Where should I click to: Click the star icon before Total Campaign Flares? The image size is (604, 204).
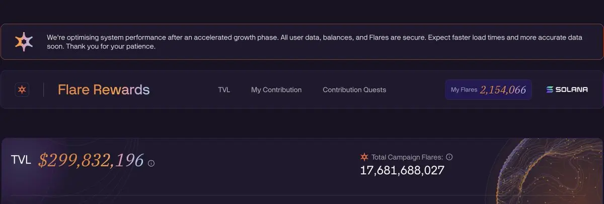tap(364, 157)
